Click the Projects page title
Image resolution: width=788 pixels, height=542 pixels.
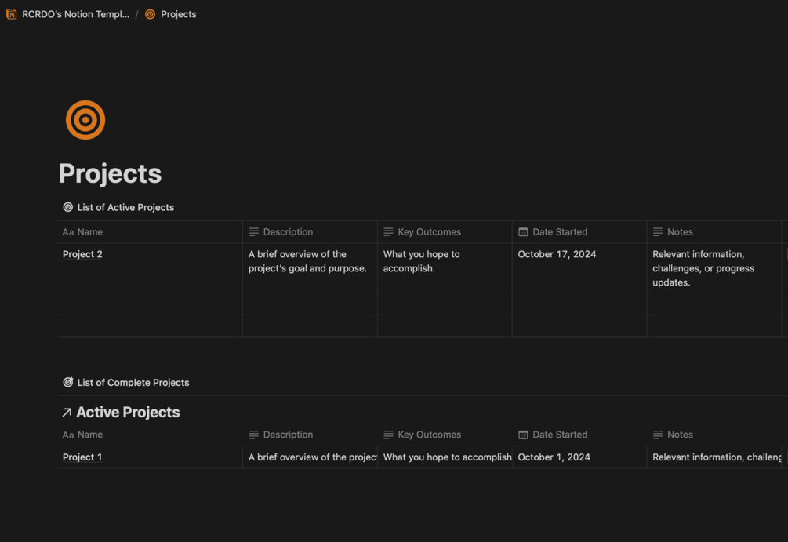tap(110, 173)
